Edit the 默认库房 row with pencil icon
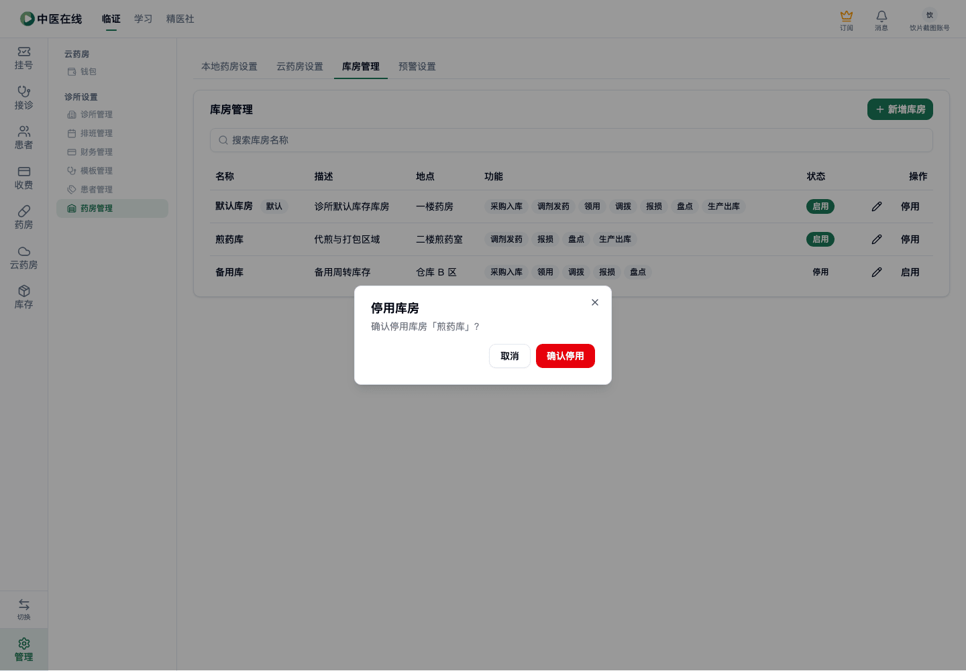 tap(877, 206)
